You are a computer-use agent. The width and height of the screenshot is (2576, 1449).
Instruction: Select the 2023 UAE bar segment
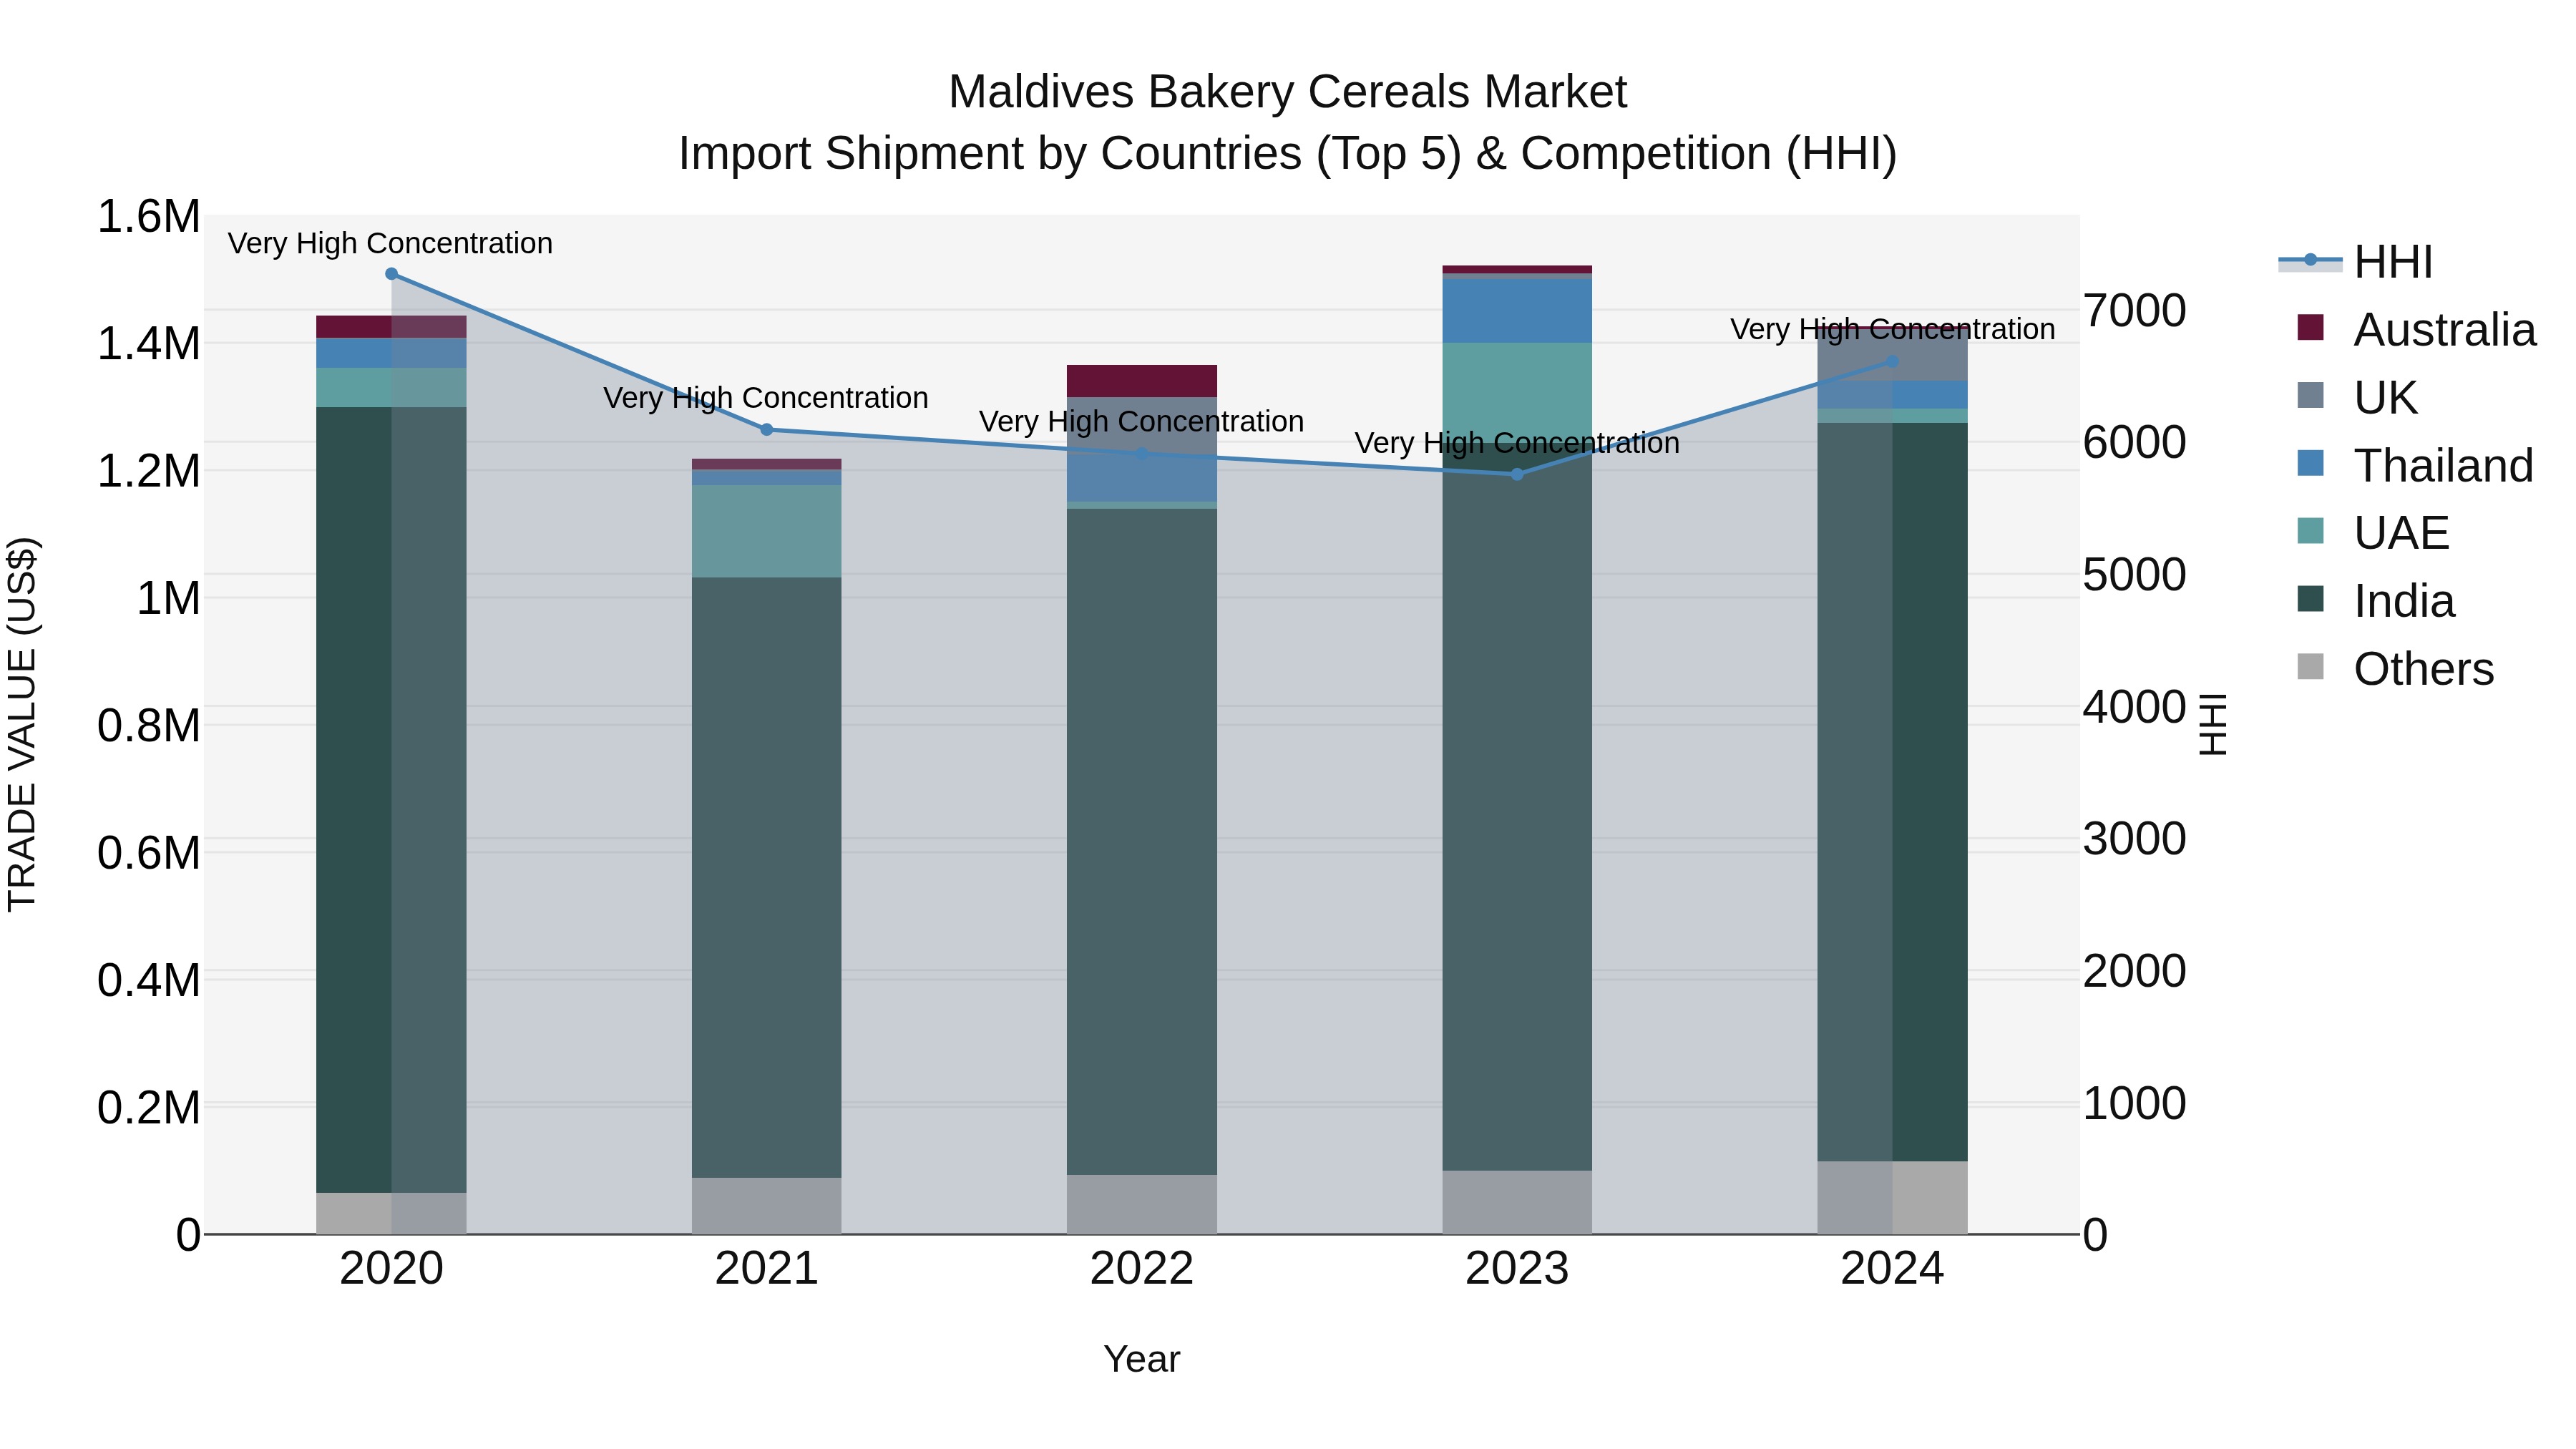(1517, 393)
